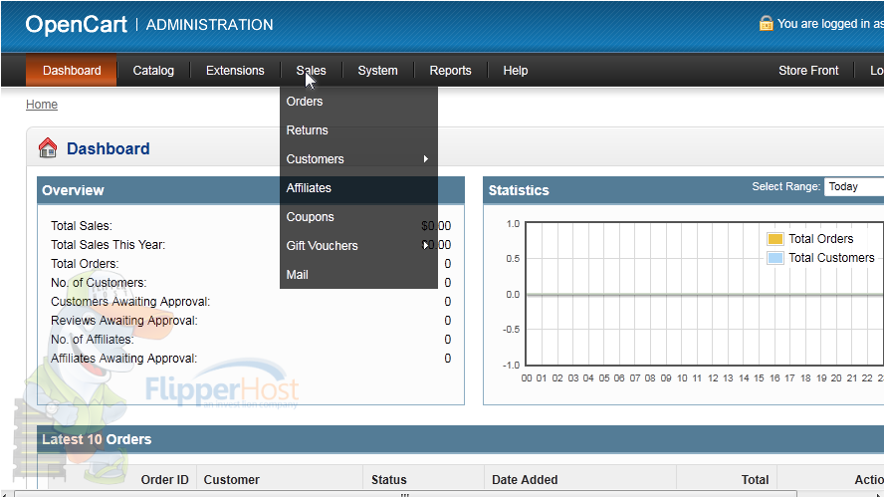Screen dimensions: 885x498
Task: Open the Extensions menu
Action: 235,71
